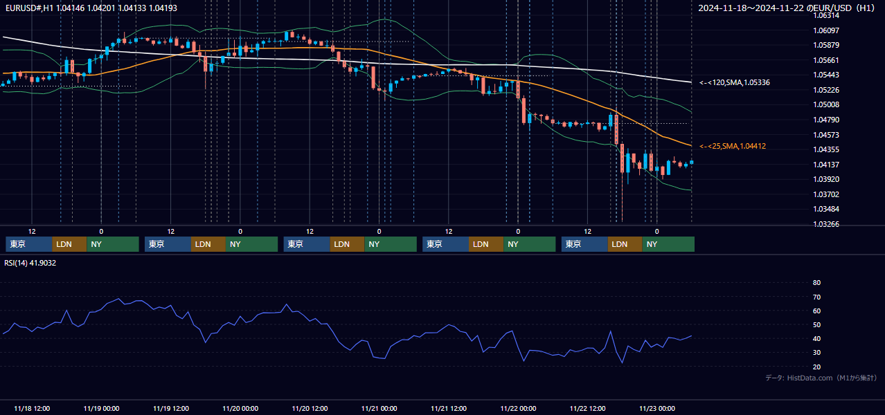Click the NY session box above 11/21 00:00
Screen dimensions: 885x415
point(391,244)
